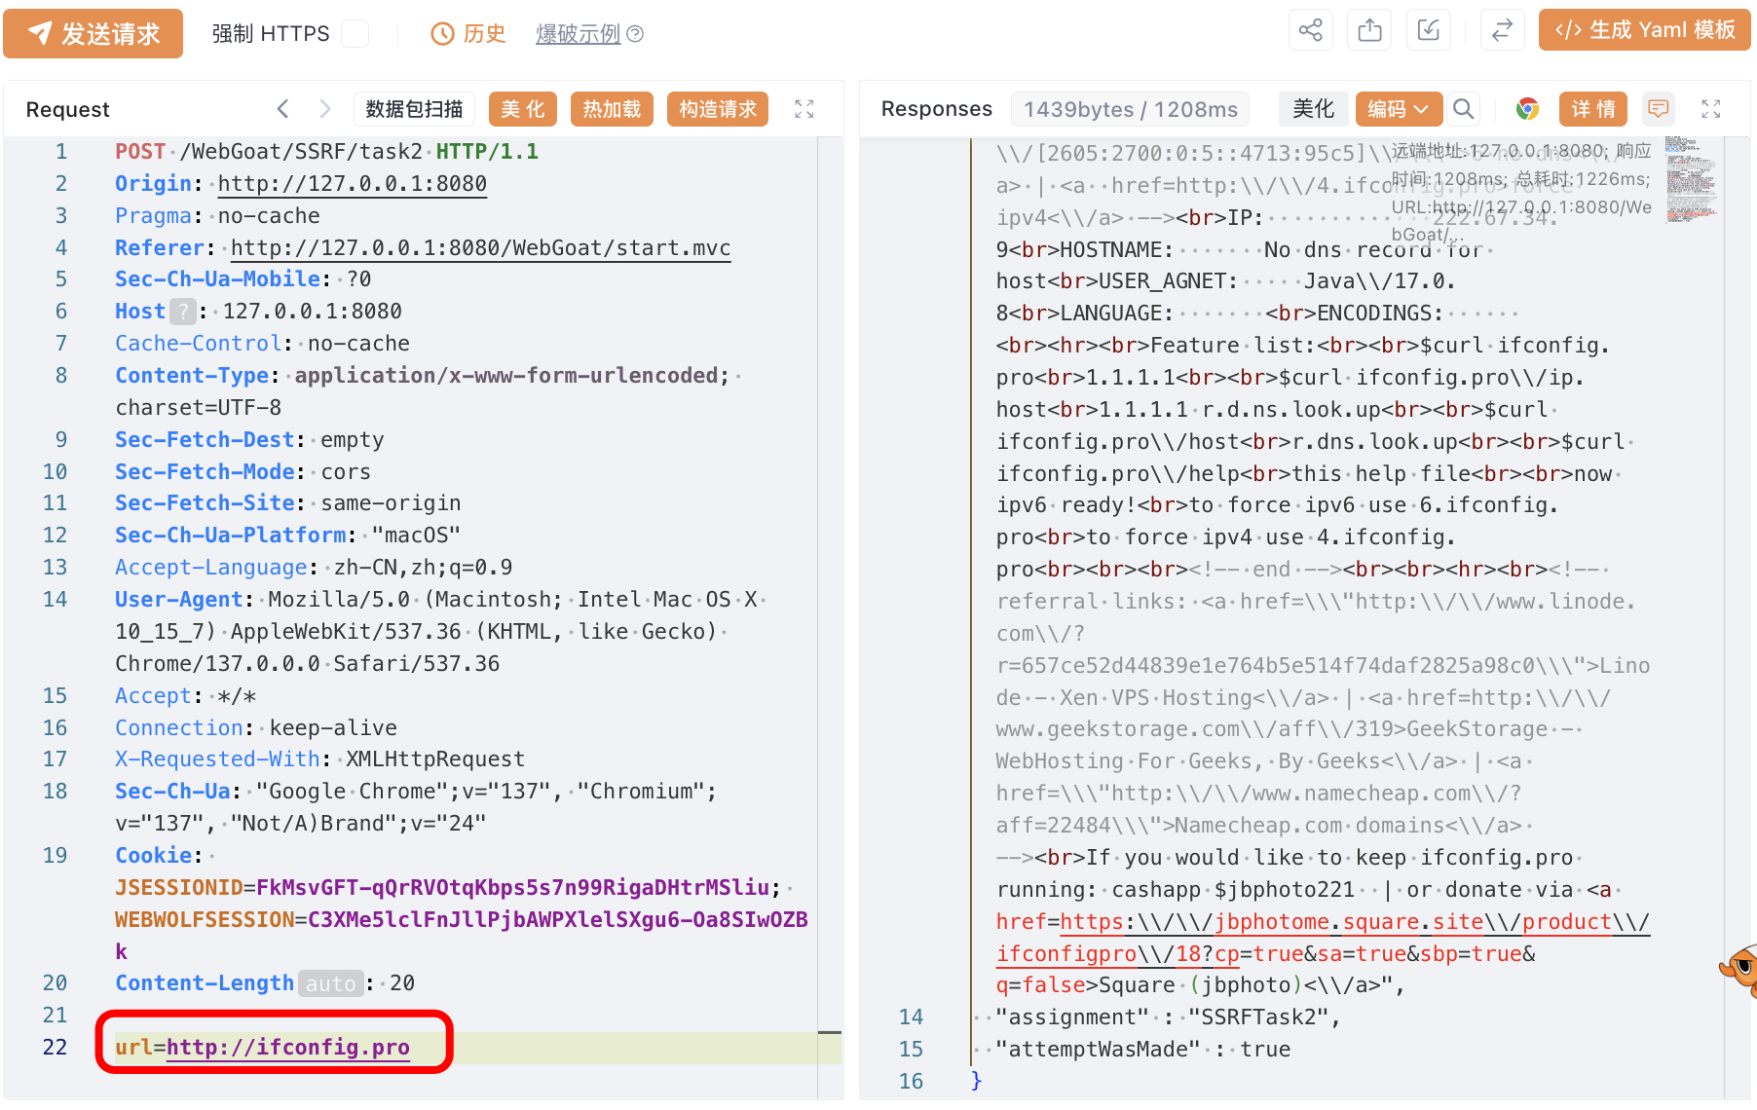Expand the Request panel to fullscreen
This screenshot has width=1757, height=1110.
click(804, 109)
